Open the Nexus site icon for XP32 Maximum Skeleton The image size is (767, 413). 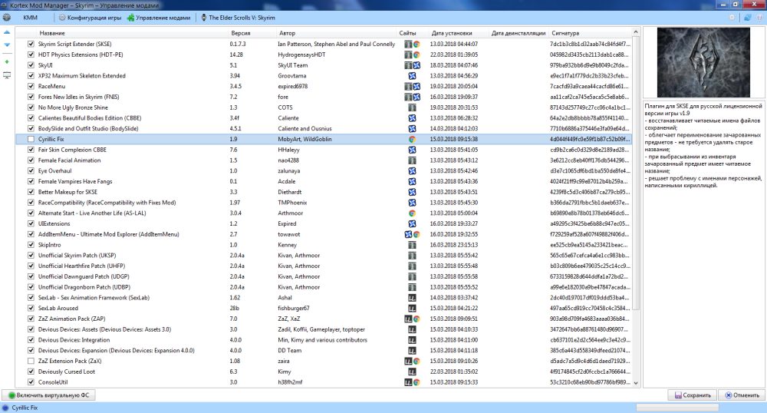click(412, 76)
